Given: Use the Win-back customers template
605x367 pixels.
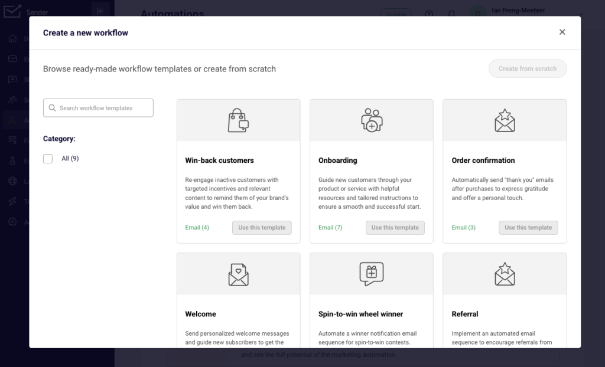Looking at the screenshot, I should (262, 227).
